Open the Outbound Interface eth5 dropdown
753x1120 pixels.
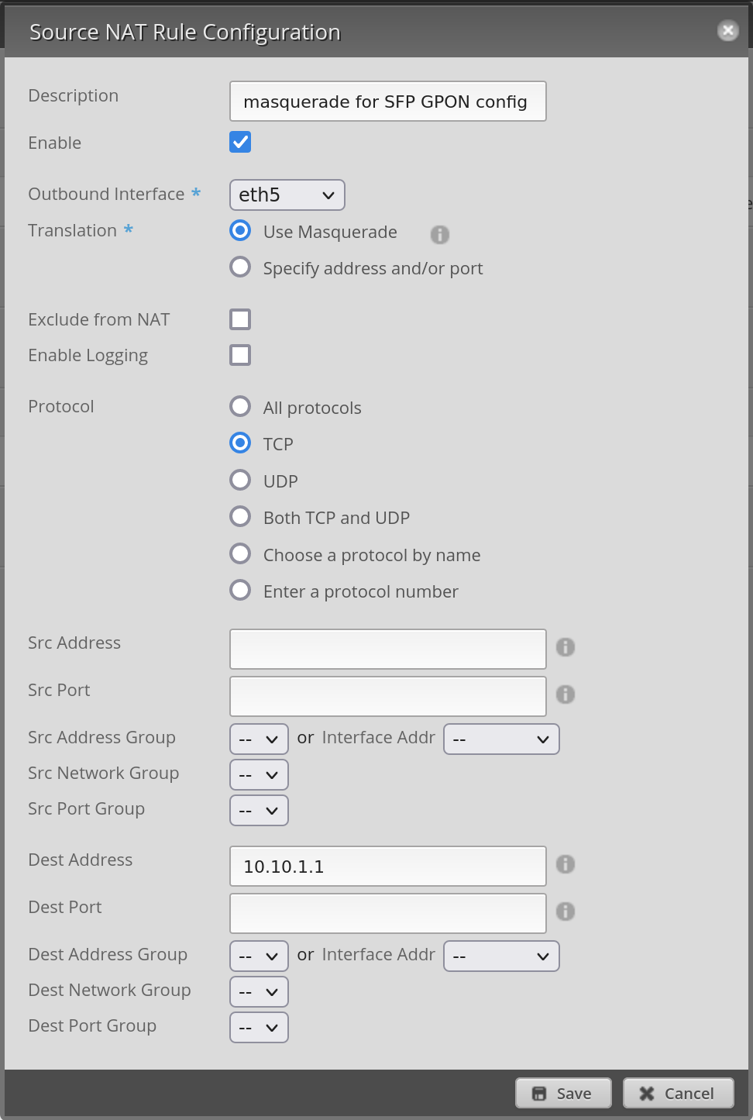pos(287,195)
